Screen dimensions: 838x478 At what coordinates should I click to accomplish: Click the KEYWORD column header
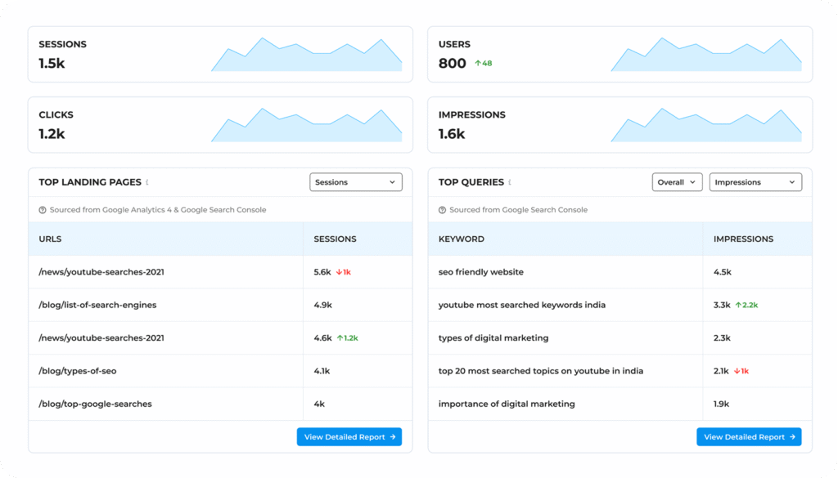coord(462,239)
